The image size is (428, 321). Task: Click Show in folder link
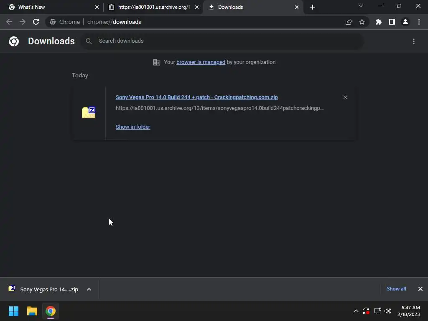pos(133,127)
